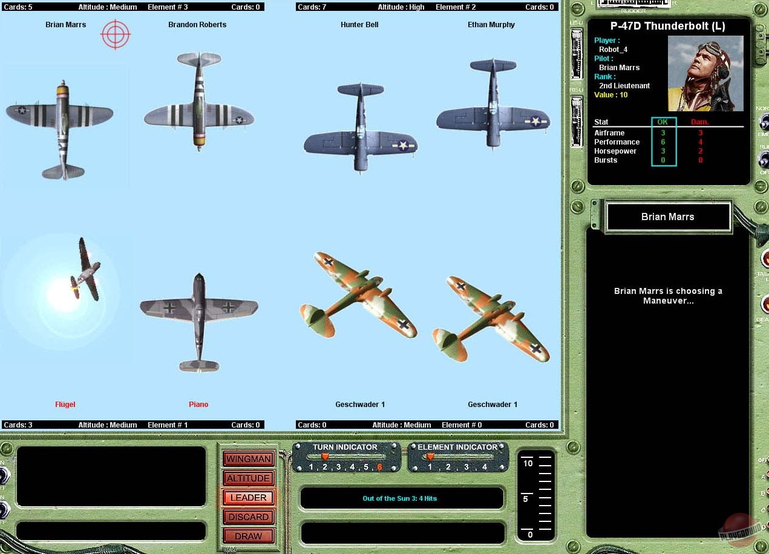The width and height of the screenshot is (769, 554).
Task: Toggle the highlighted LEADER button
Action: 249,497
